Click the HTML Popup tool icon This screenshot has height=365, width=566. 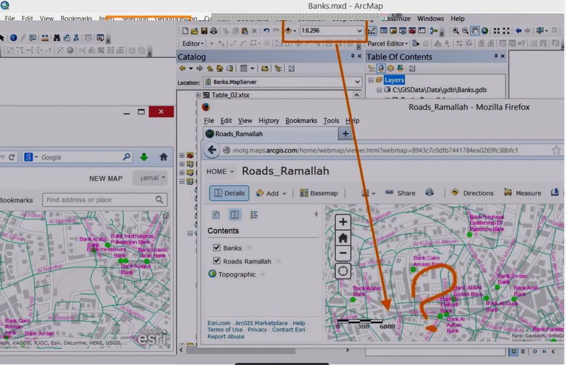point(32,37)
